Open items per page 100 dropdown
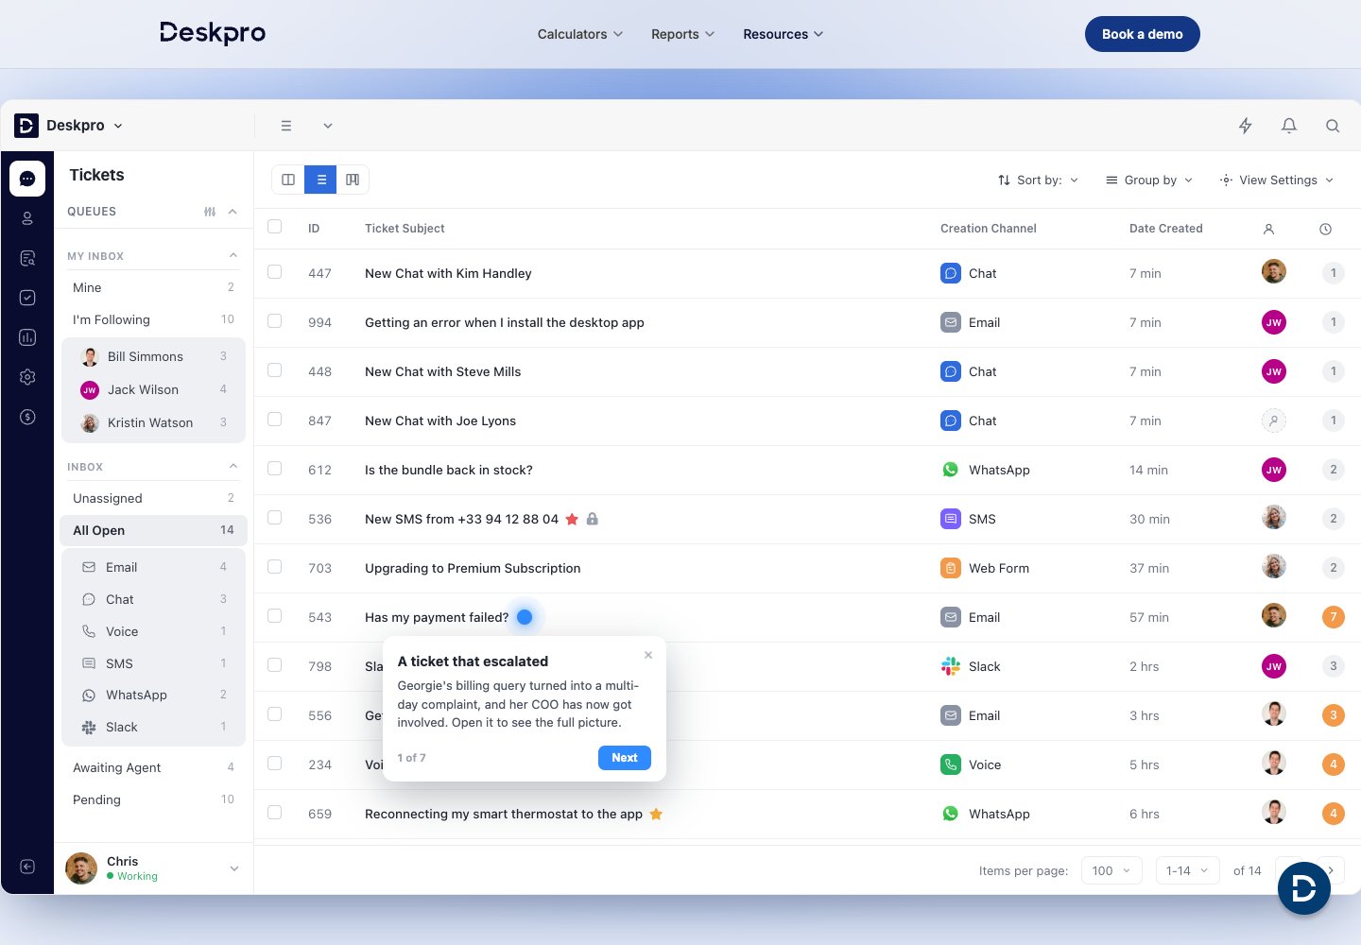 point(1111,870)
